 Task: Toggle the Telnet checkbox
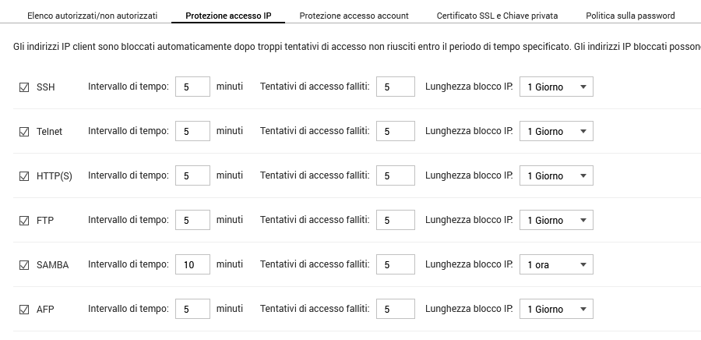tap(23, 132)
